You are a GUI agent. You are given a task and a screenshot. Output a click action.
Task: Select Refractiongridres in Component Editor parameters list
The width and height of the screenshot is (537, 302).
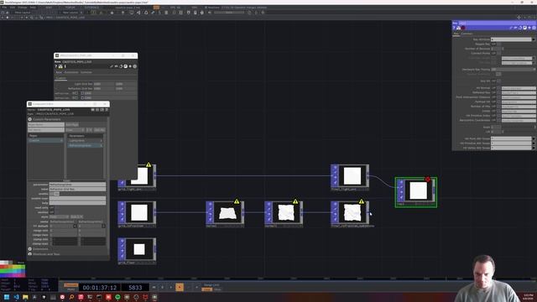tap(85, 145)
